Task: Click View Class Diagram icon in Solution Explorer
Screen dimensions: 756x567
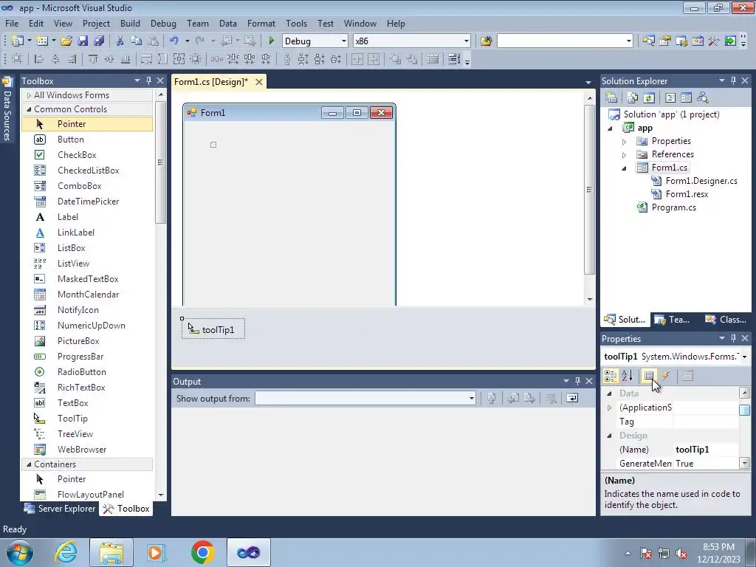Action: coord(703,98)
